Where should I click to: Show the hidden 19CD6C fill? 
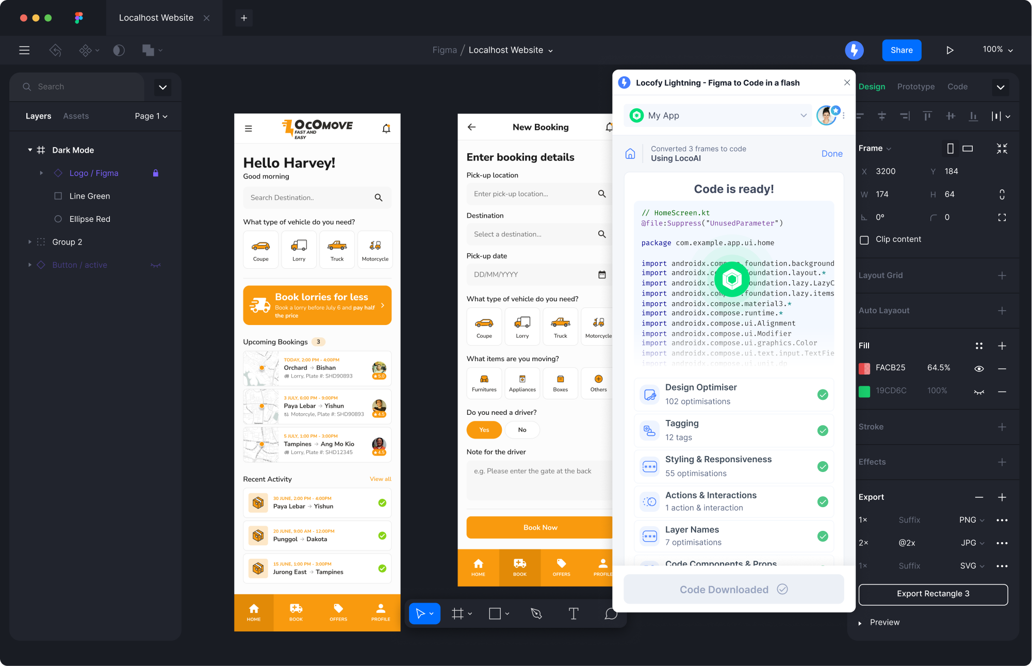979,392
